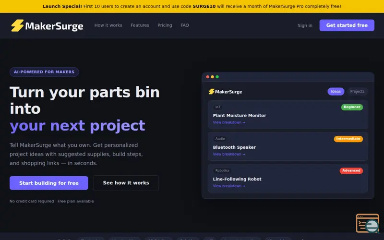The width and height of the screenshot is (384, 240).
Task: Click the SURGE10 promo code text
Action: (204, 6)
